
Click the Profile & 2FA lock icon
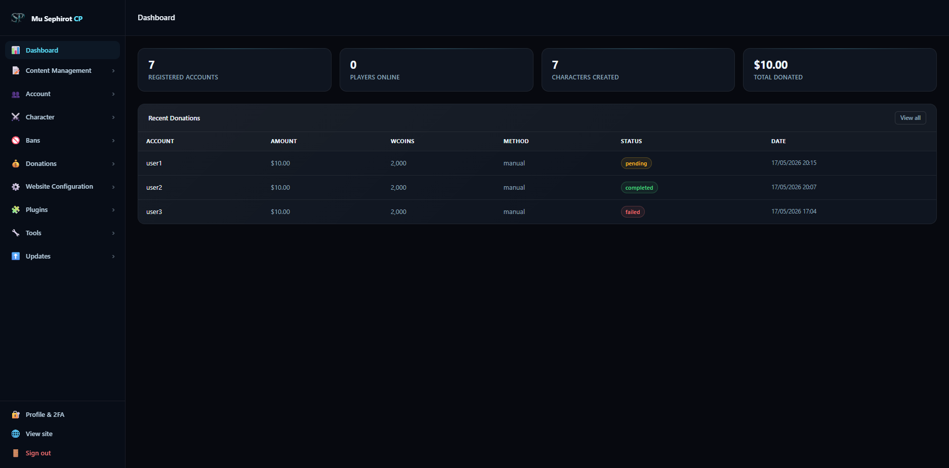16,414
